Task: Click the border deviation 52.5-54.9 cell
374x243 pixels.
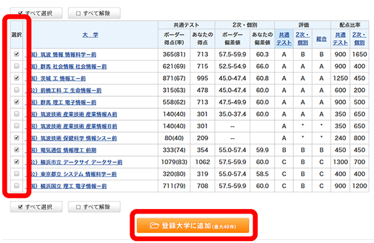Action: click(232, 66)
